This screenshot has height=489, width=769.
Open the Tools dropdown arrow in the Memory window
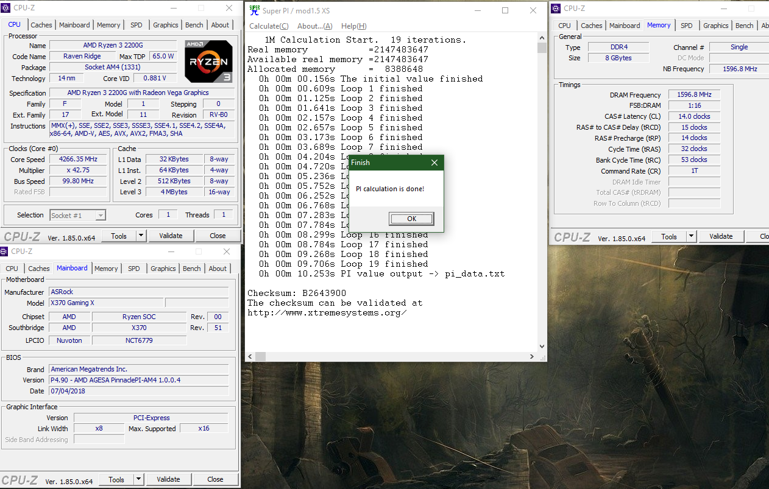[x=691, y=236]
